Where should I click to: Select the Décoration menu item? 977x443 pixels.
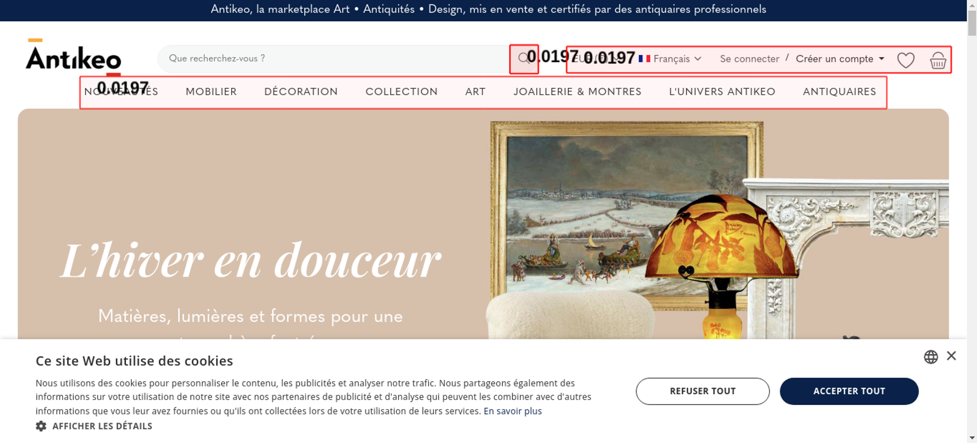click(301, 92)
